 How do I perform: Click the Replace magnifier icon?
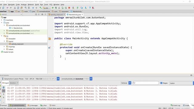29,8
